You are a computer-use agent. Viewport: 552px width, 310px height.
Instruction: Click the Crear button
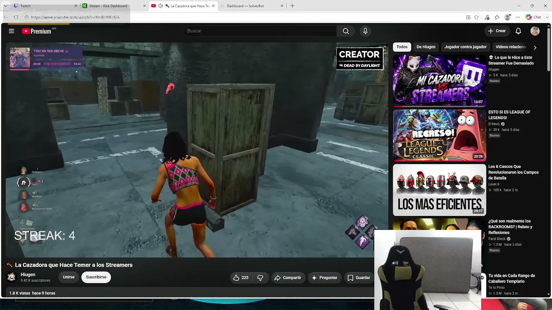(x=496, y=31)
